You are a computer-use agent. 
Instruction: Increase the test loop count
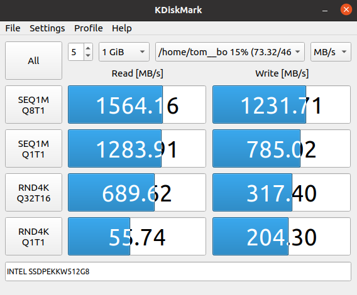[88, 48]
